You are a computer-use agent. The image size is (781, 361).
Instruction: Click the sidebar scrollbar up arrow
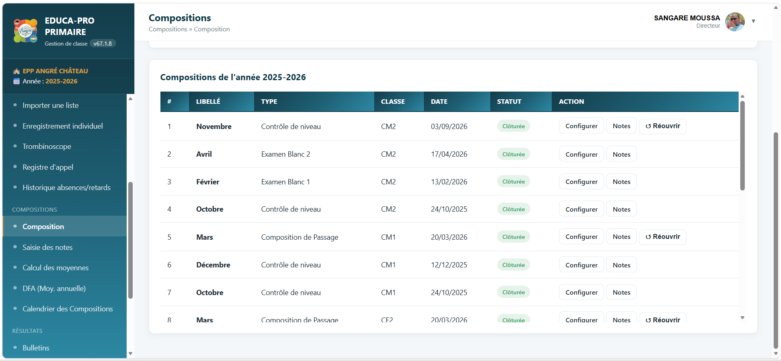[x=130, y=98]
